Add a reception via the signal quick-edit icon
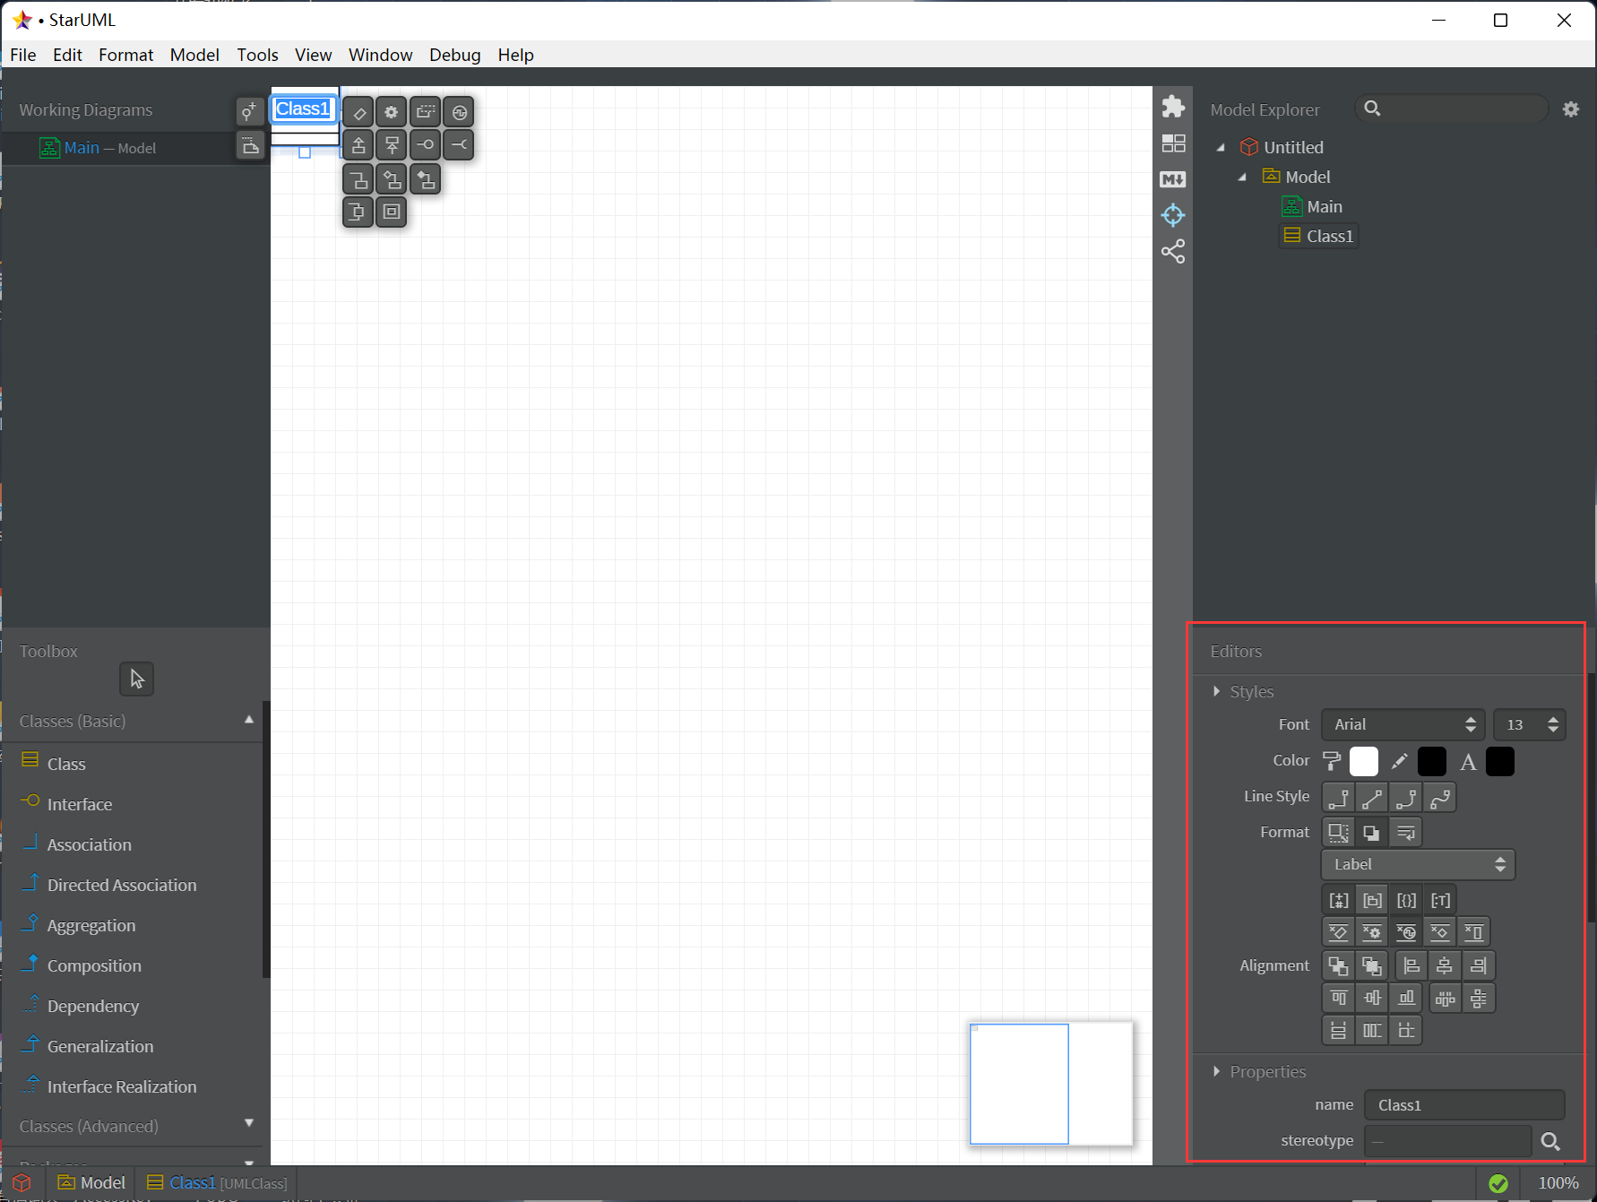The width and height of the screenshot is (1597, 1202). [x=459, y=113]
